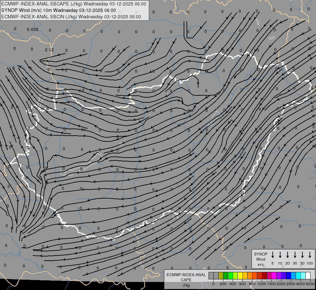Click the 2000 tick label on CAPE scale
This screenshot has width=316, height=290.
[281, 284]
